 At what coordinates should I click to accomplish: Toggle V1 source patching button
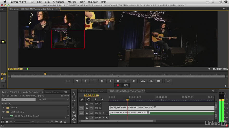point(81,108)
